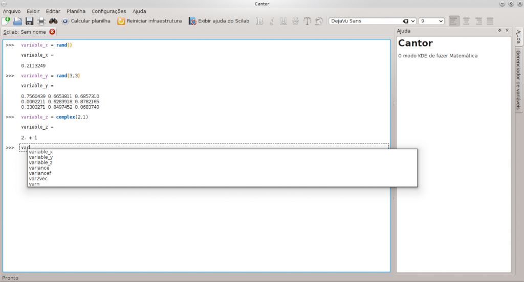
Task: Clear the DejaVu Sans font field
Action: click(x=405, y=21)
